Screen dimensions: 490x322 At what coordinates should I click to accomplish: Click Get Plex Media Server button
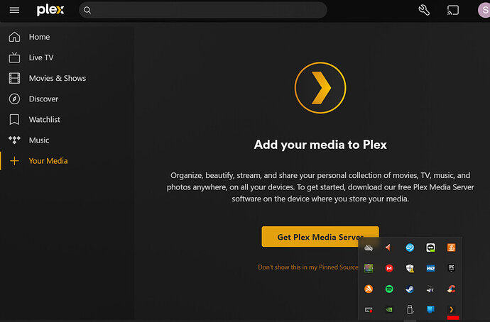pos(320,237)
